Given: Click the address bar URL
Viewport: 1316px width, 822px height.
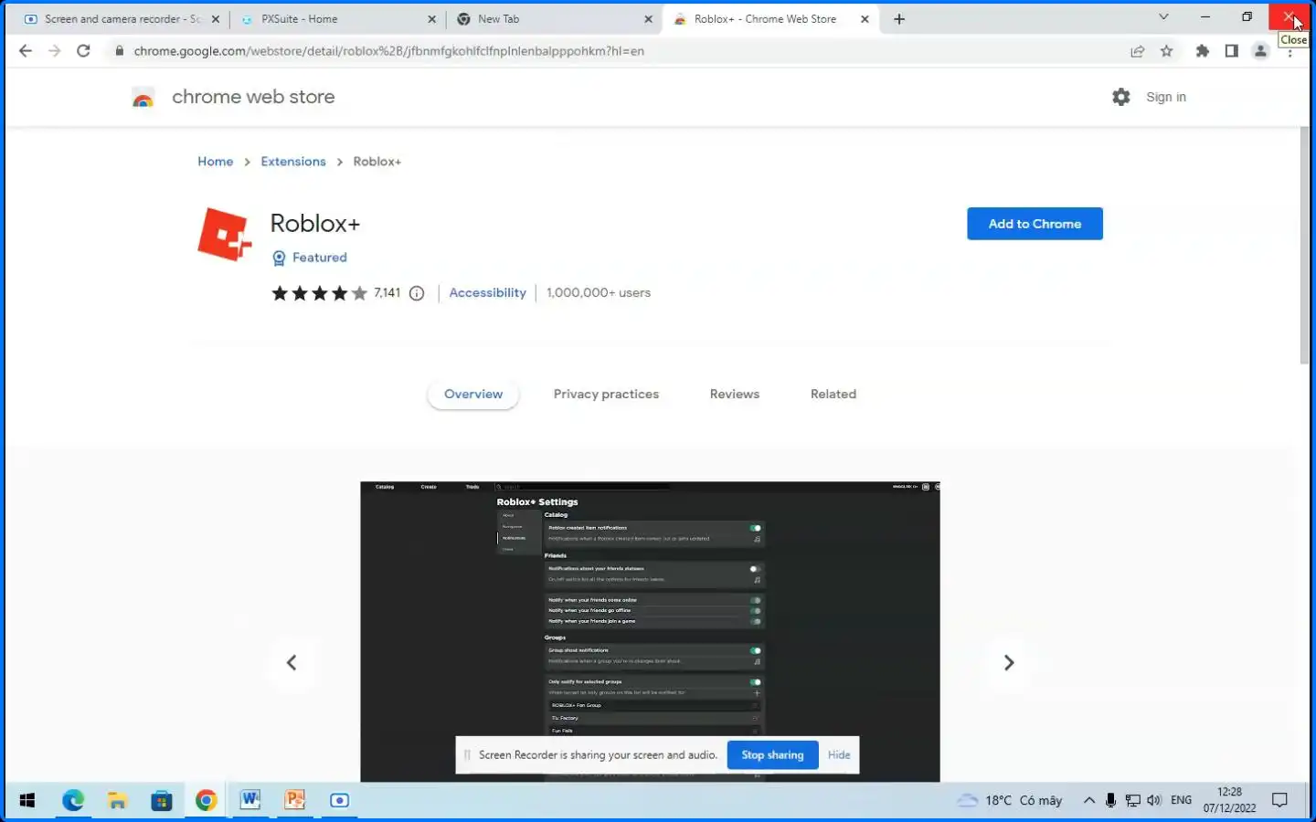Looking at the screenshot, I should coord(389,51).
